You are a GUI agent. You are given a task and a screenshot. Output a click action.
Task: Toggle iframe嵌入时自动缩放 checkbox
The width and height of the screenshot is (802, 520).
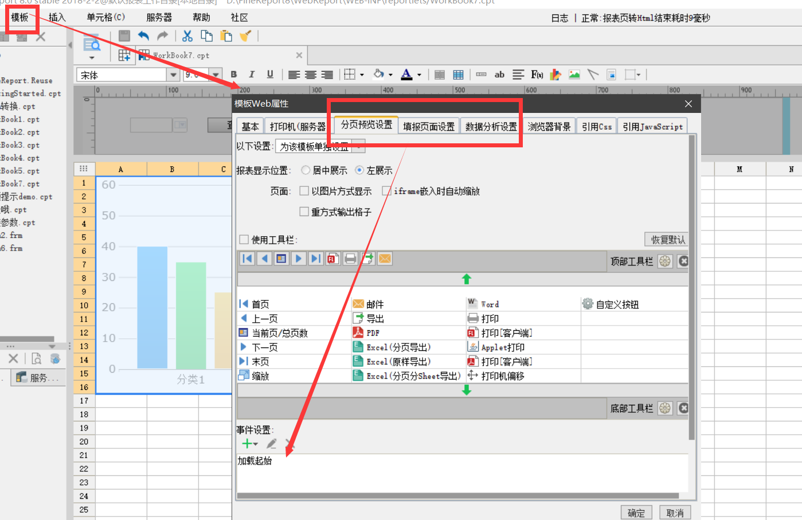(x=387, y=191)
